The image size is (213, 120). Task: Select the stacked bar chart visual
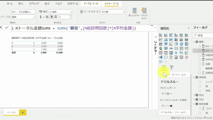161,35
